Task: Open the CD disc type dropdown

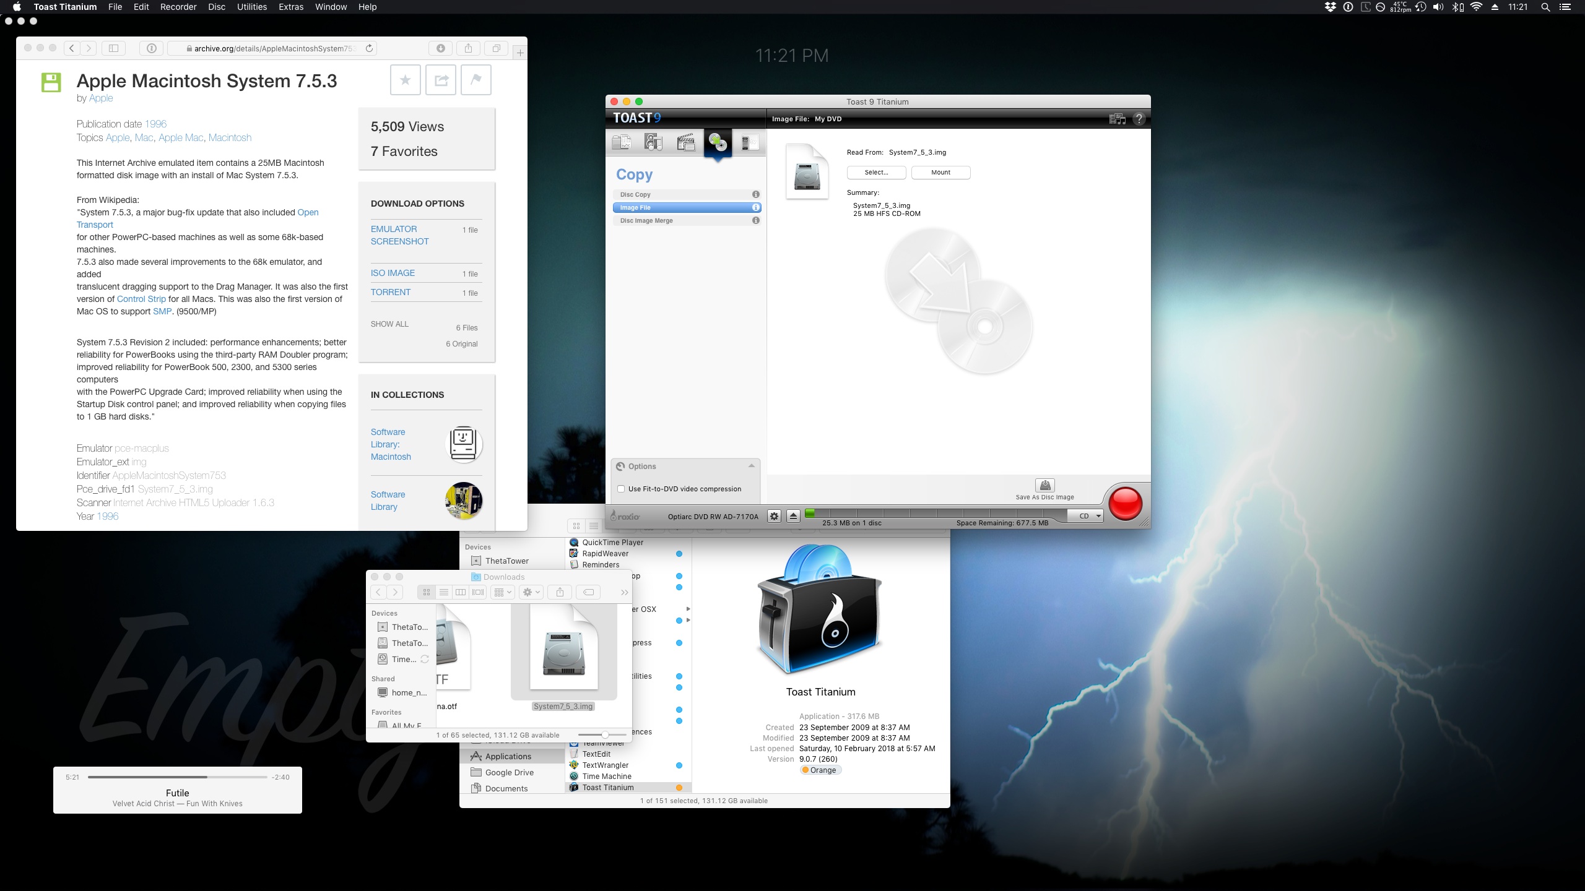Action: click(1086, 516)
